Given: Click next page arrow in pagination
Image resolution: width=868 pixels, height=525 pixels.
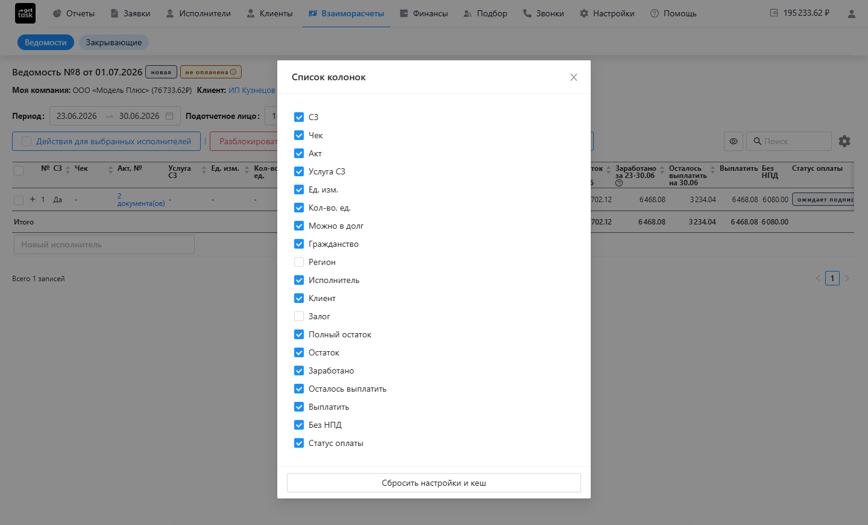Looking at the screenshot, I should [847, 278].
